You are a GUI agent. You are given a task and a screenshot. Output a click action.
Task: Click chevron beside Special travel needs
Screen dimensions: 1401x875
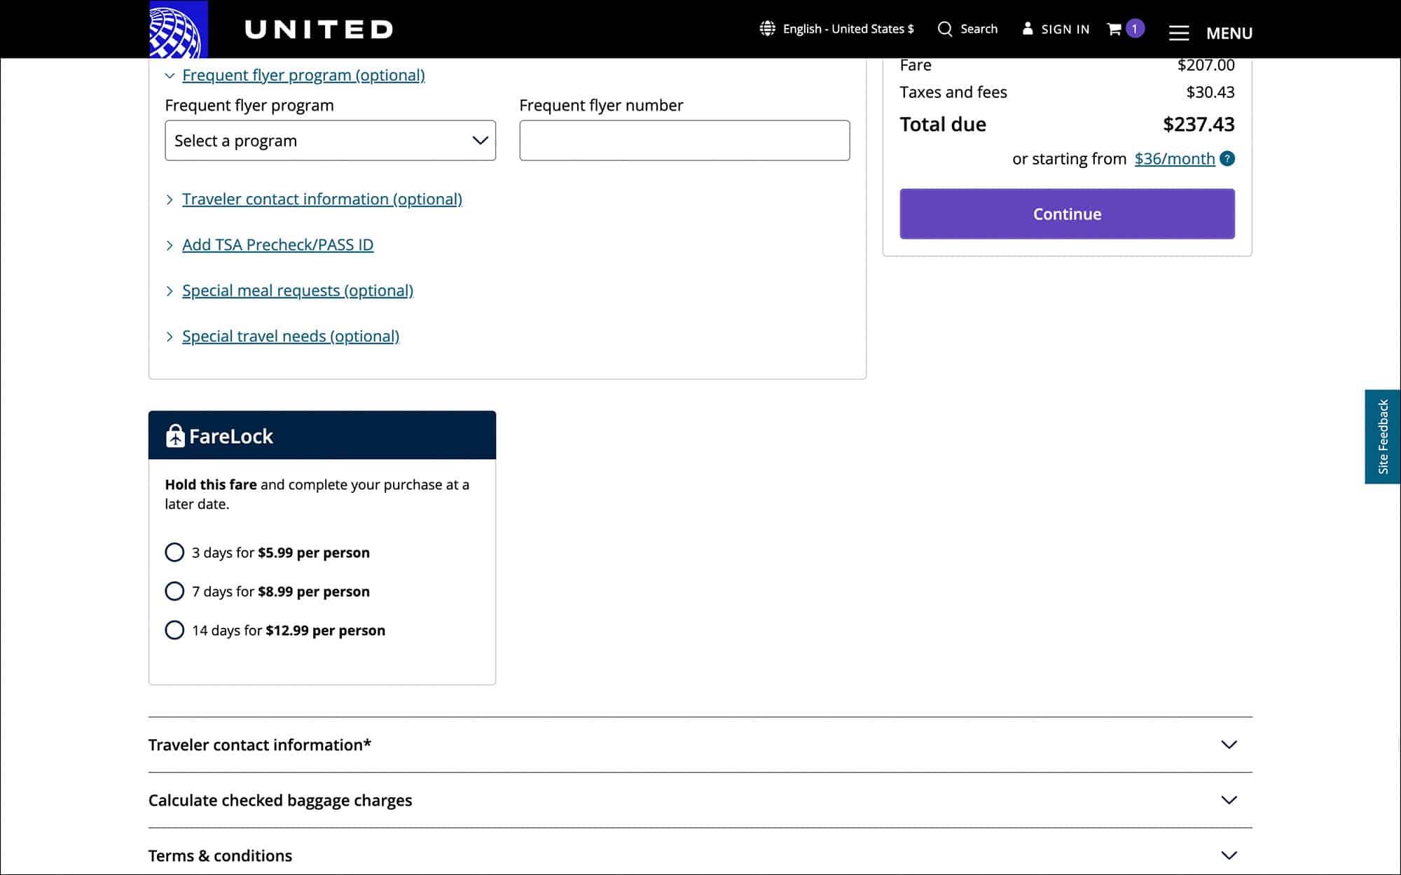point(170,337)
